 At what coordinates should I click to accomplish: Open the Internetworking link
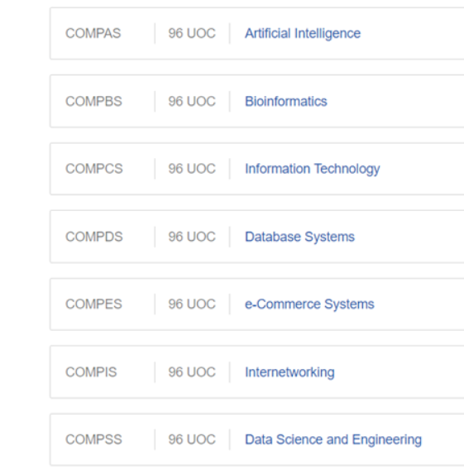(x=289, y=372)
